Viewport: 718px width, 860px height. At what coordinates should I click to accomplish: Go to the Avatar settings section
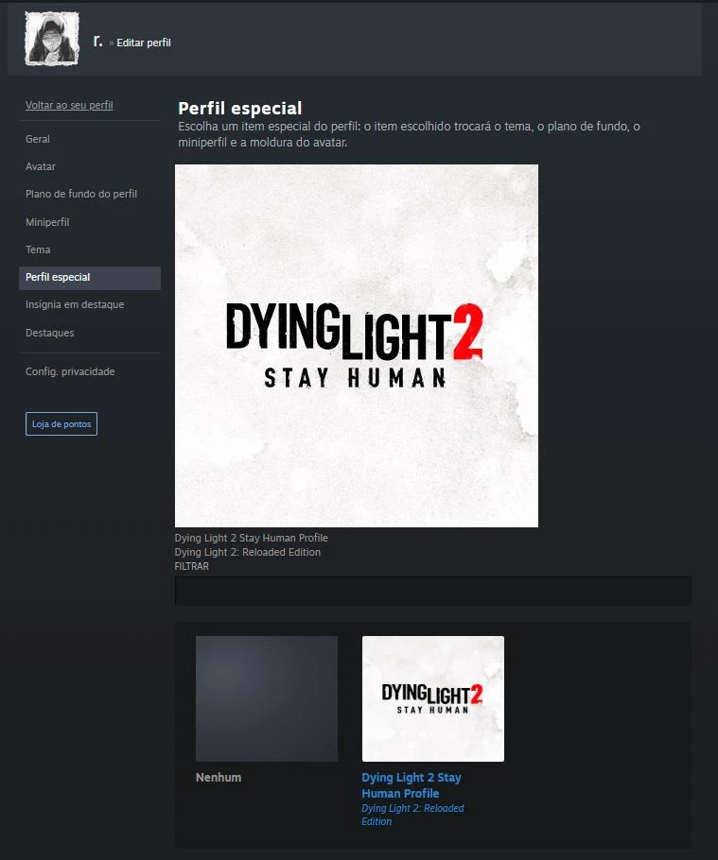(x=41, y=166)
